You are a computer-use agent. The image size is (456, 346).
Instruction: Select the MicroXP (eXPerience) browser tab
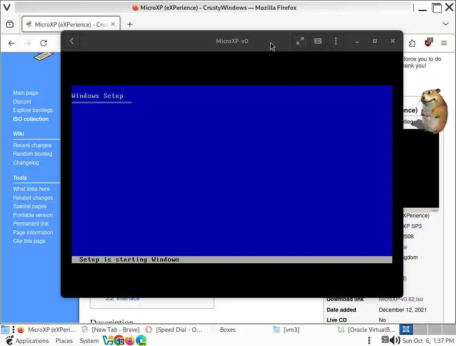[71, 24]
